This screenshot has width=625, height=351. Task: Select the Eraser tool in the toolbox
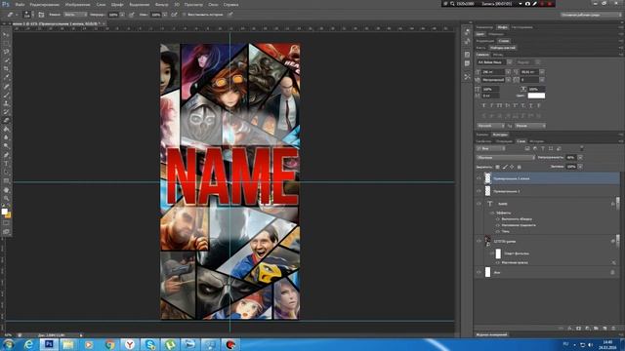click(x=6, y=120)
